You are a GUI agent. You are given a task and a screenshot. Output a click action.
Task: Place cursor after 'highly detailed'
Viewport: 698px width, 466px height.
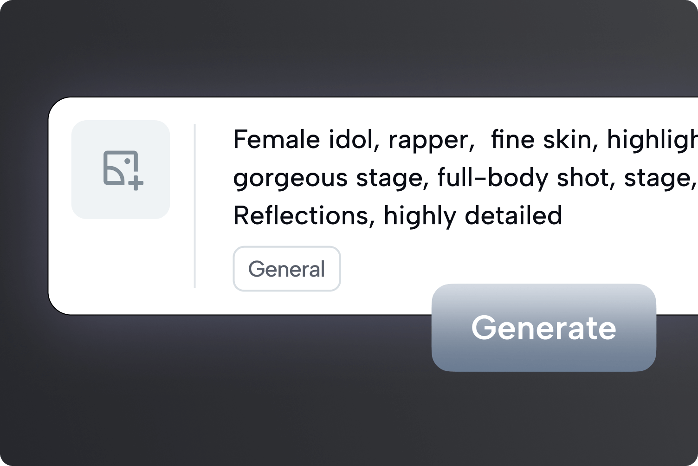pyautogui.click(x=563, y=216)
